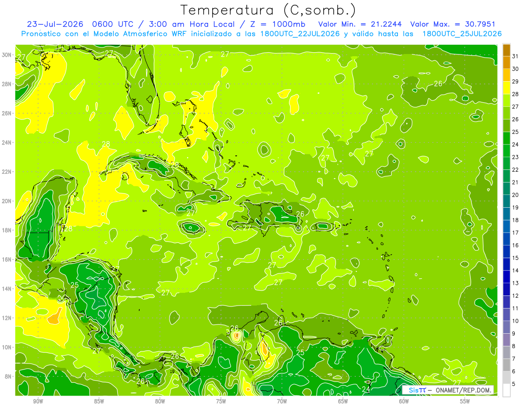The height and width of the screenshot is (407, 527).
Task: Click the color legend value '25'
Action: 516,132
